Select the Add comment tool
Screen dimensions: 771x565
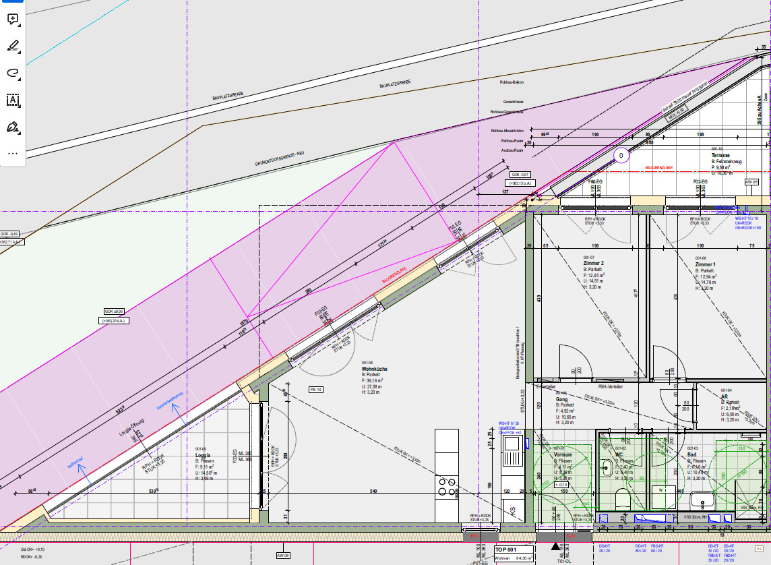(x=13, y=20)
